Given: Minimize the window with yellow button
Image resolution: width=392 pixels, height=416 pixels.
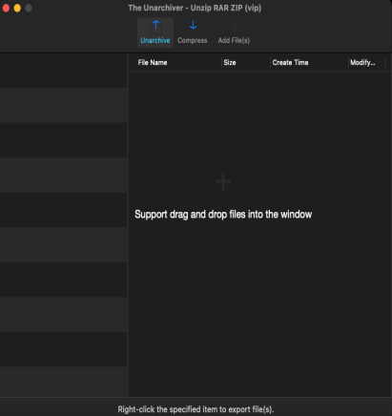Looking at the screenshot, I should tap(17, 8).
